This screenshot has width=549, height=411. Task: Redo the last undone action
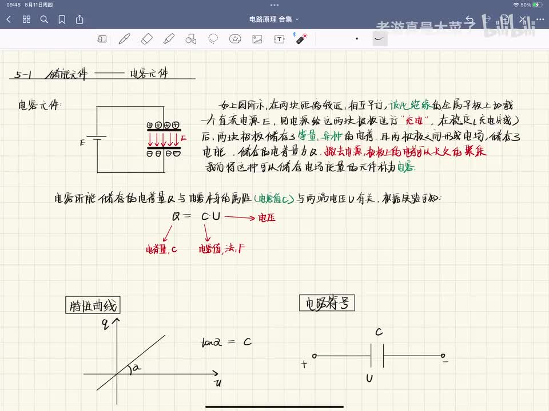click(x=487, y=19)
